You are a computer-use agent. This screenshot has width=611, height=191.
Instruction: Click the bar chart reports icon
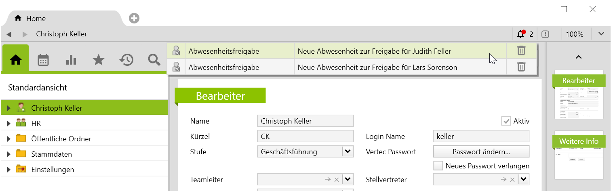71,60
